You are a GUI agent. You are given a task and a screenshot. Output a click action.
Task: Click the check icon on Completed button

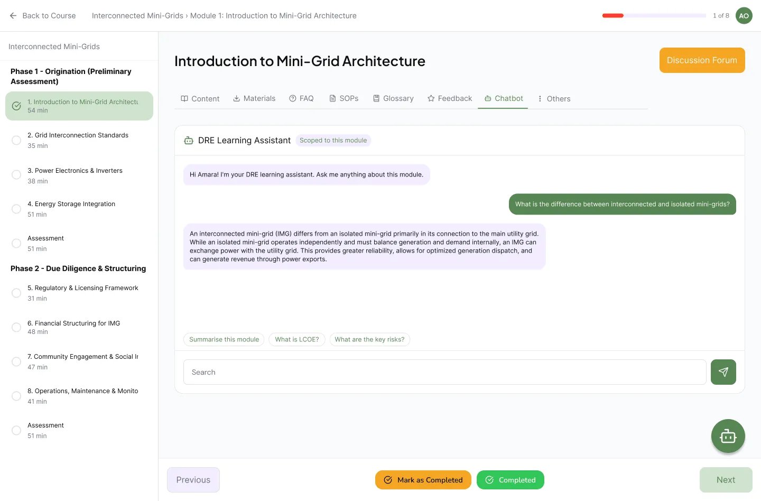pos(489,480)
